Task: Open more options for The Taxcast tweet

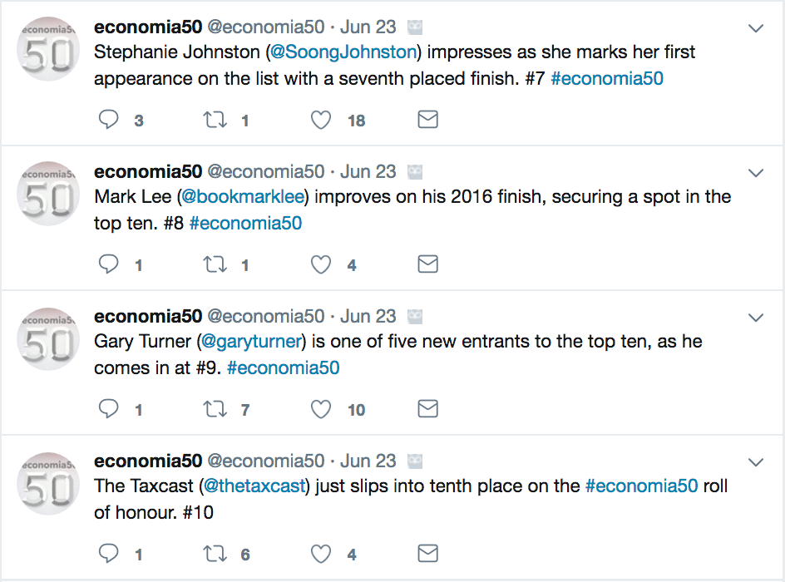Action: (x=756, y=461)
